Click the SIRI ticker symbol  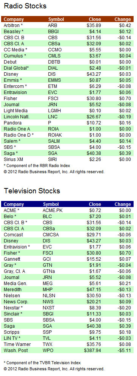click(52, 159)
